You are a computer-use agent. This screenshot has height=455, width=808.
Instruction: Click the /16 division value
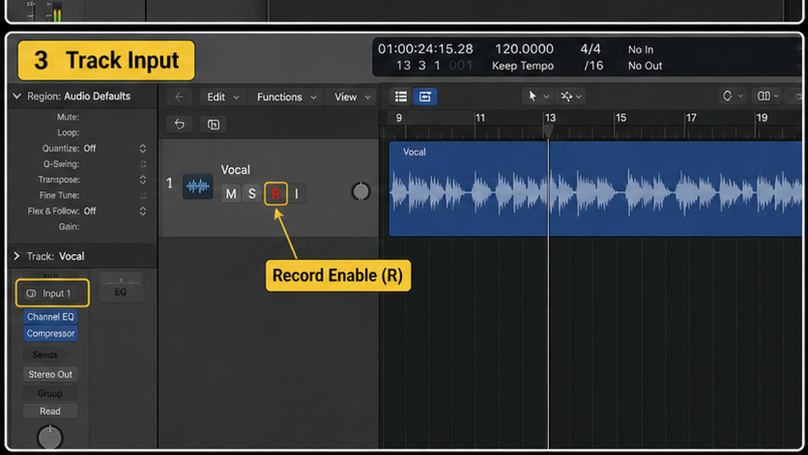(x=593, y=66)
